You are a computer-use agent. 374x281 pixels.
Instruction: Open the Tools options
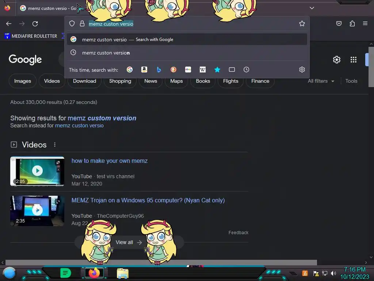click(351, 81)
